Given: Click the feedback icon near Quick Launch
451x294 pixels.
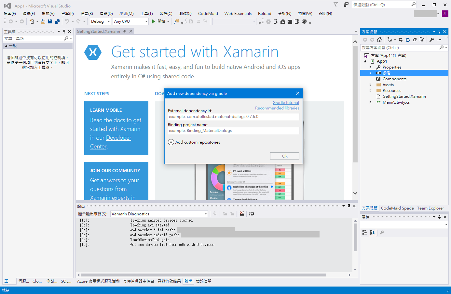Looking at the screenshot, I should coord(346,5).
